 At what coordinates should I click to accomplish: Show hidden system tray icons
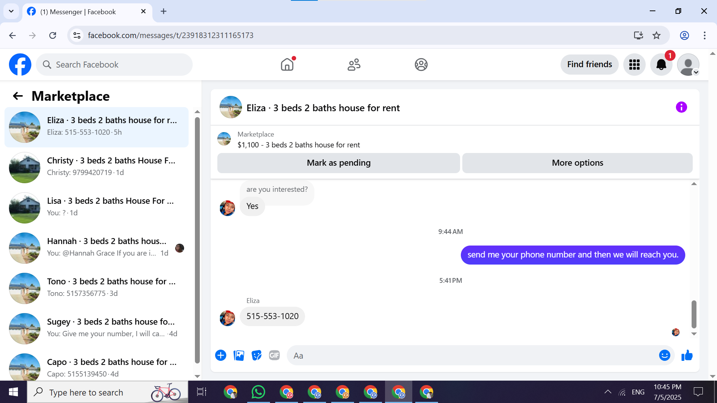coord(608,392)
